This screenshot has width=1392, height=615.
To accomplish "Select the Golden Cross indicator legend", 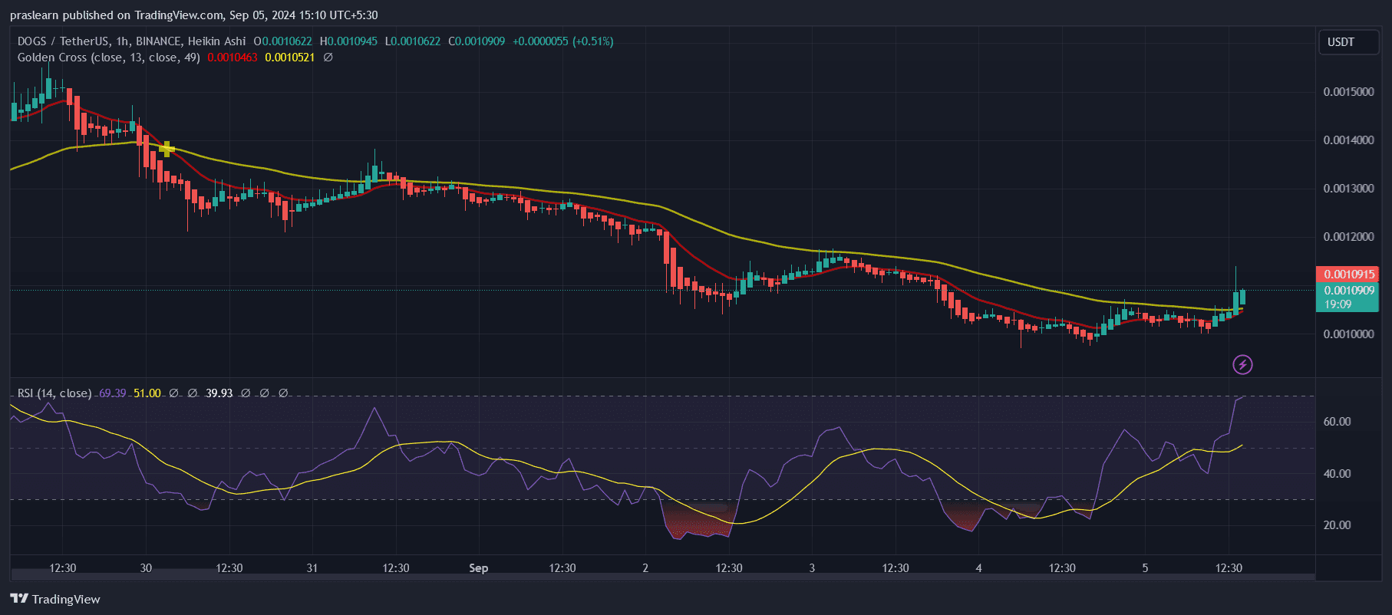I will [109, 58].
